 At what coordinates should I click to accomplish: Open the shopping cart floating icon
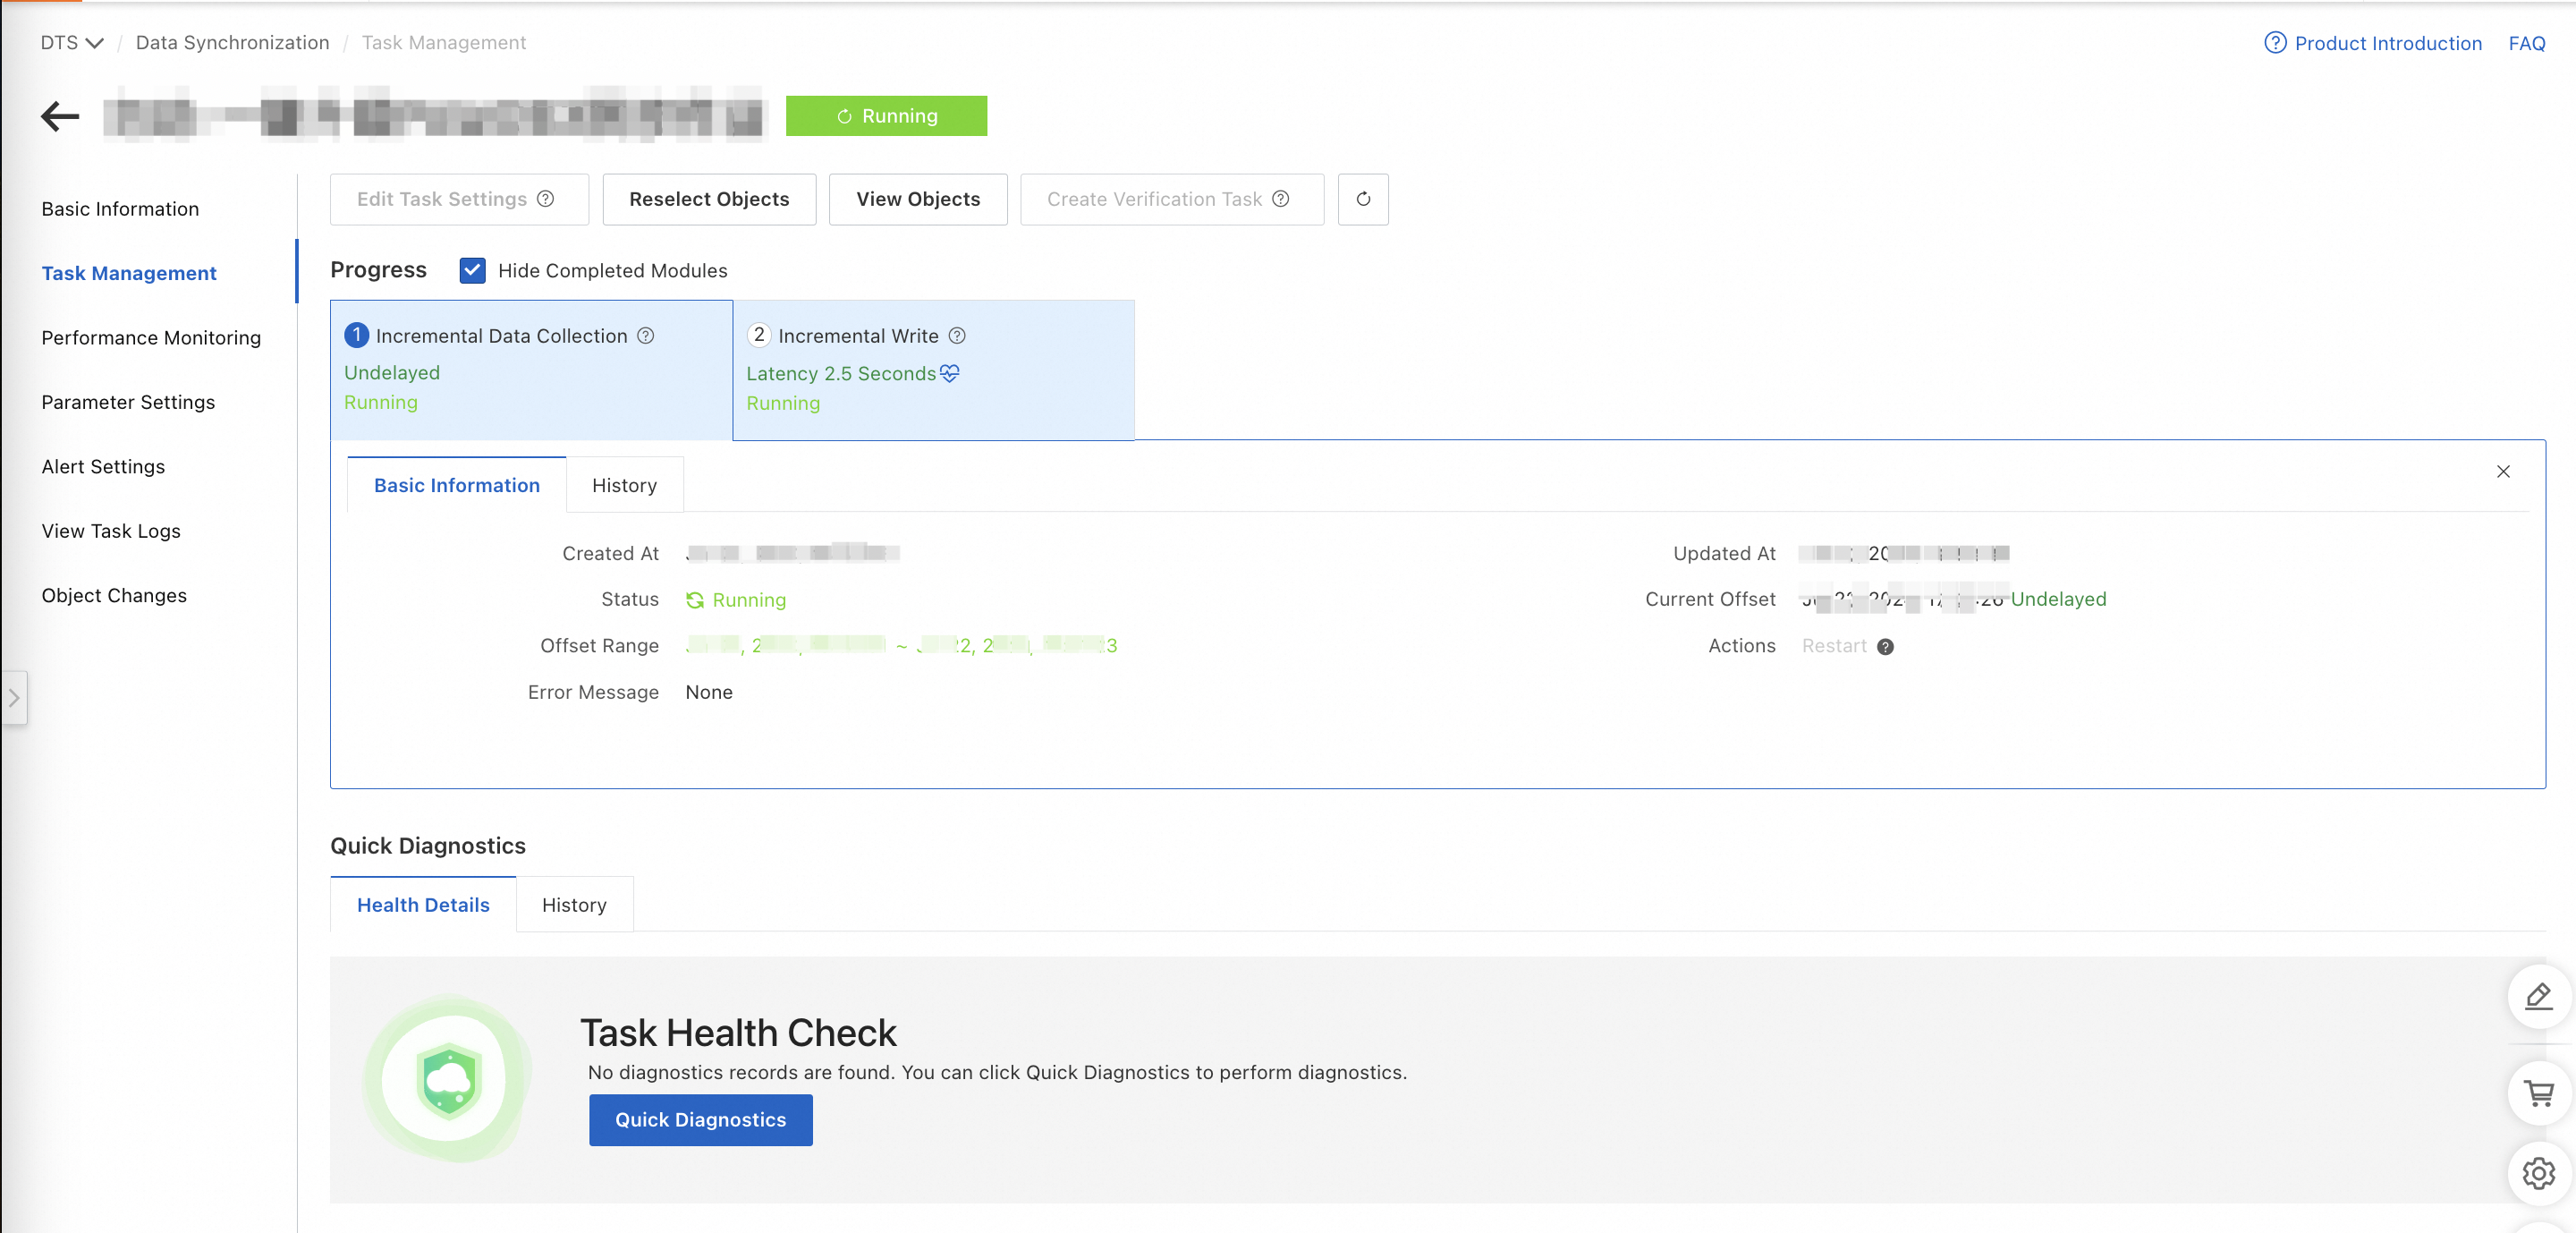(x=2538, y=1093)
